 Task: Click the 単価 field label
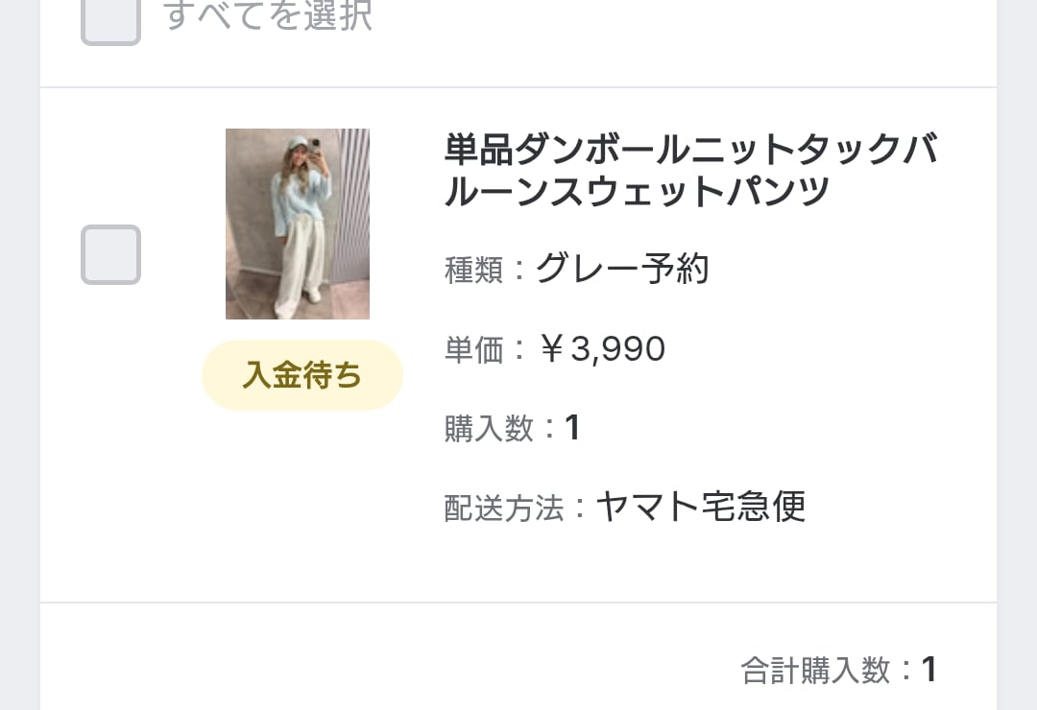(x=474, y=350)
